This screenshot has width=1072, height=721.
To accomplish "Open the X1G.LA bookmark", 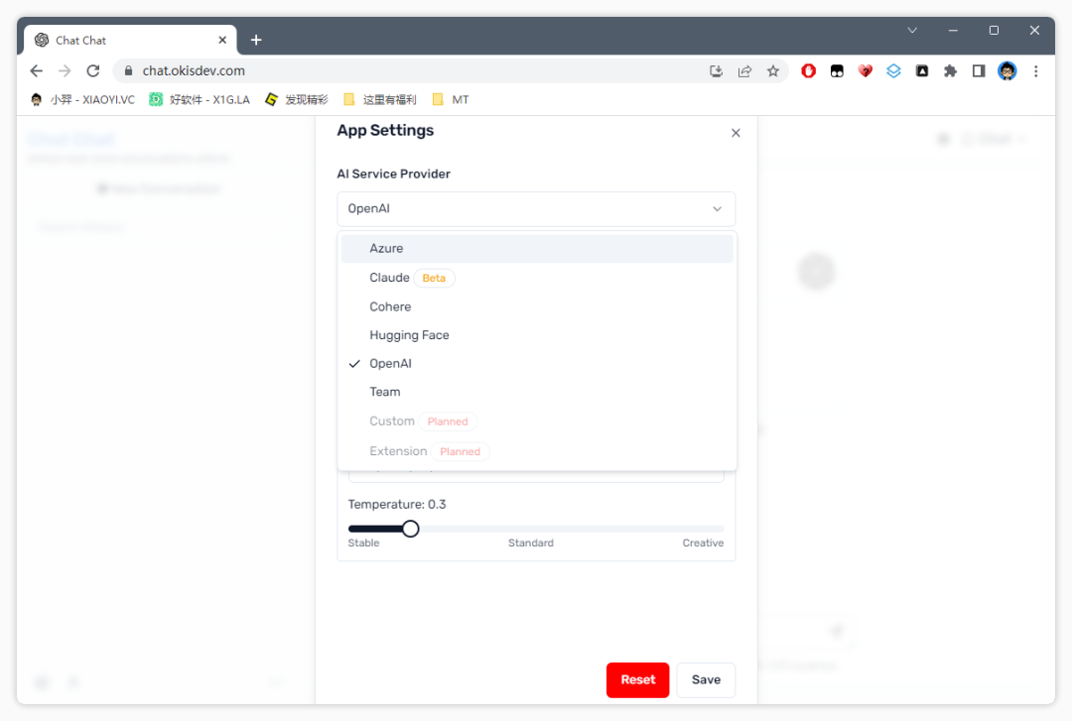I will 200,100.
